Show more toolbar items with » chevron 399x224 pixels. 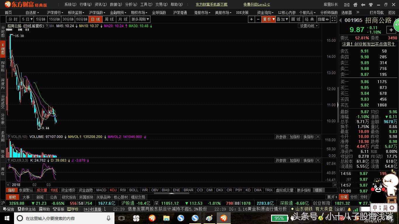point(358,13)
